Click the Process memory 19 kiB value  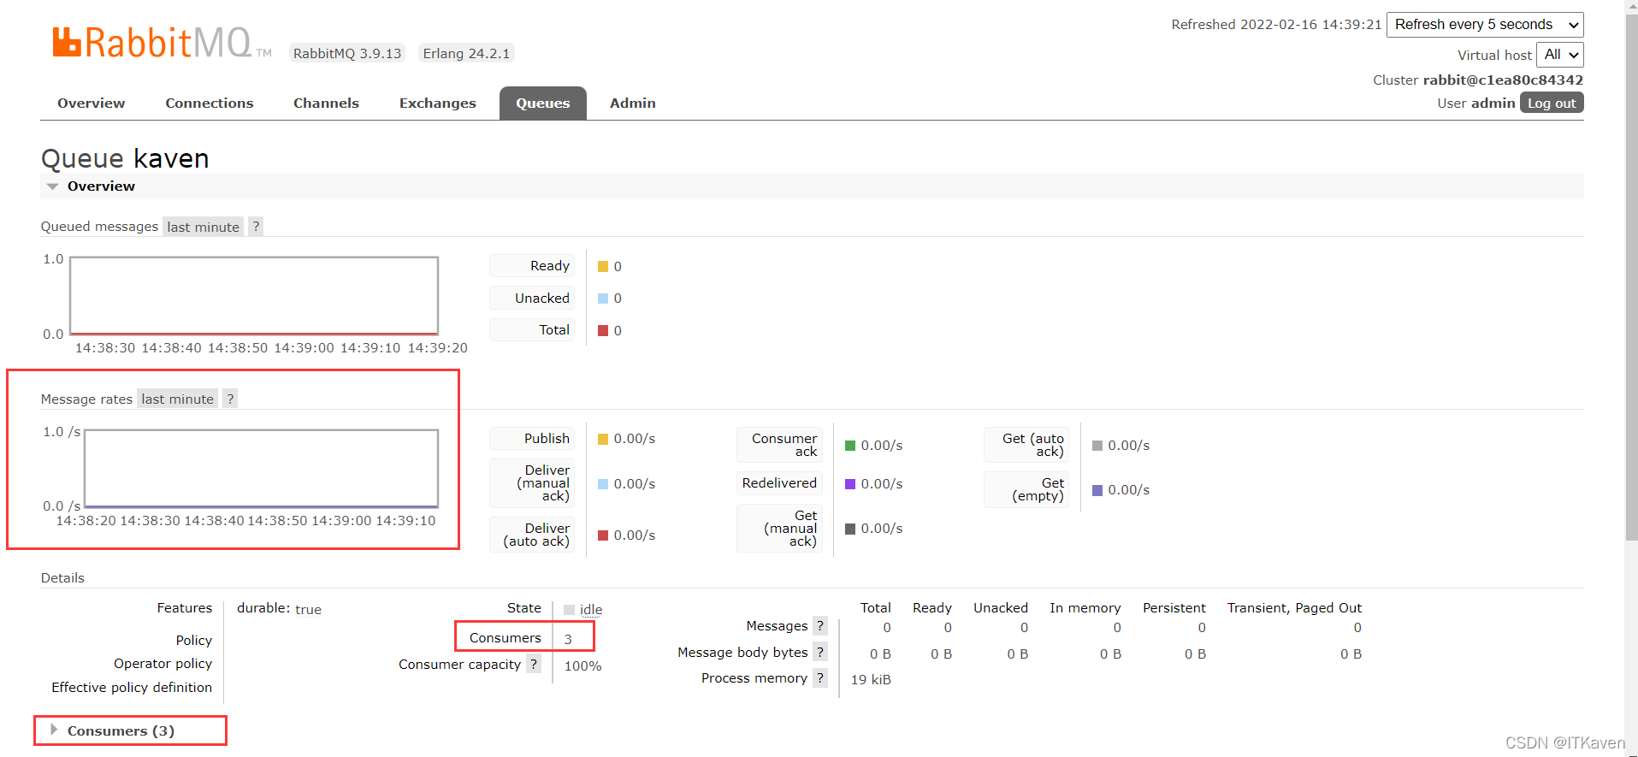pyautogui.click(x=871, y=679)
